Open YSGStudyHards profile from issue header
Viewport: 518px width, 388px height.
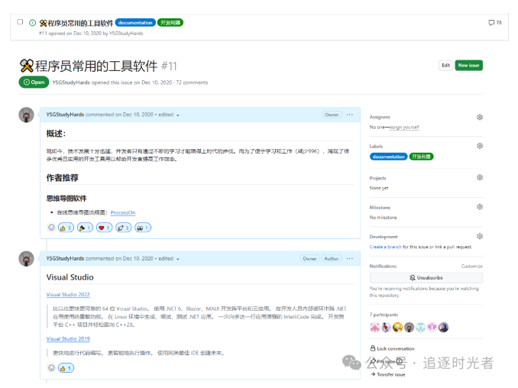tap(71, 82)
